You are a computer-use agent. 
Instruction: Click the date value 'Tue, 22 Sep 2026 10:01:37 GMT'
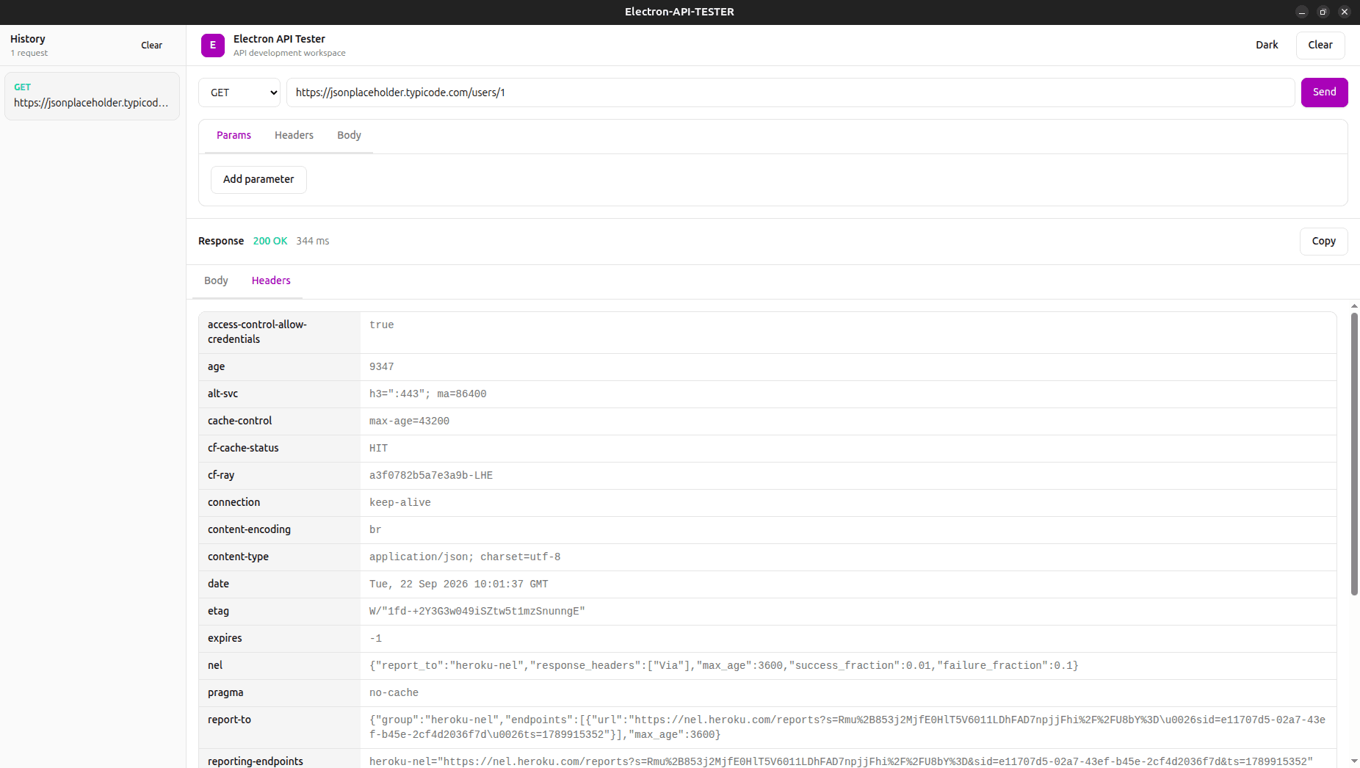[x=459, y=584]
